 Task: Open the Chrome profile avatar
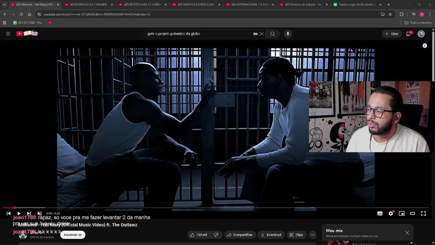(422, 14)
